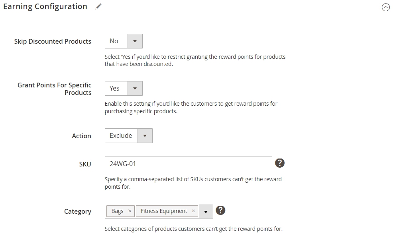Click the pencil edit icon beside Earning Configuration
This screenshot has width=393, height=234.
click(98, 6)
